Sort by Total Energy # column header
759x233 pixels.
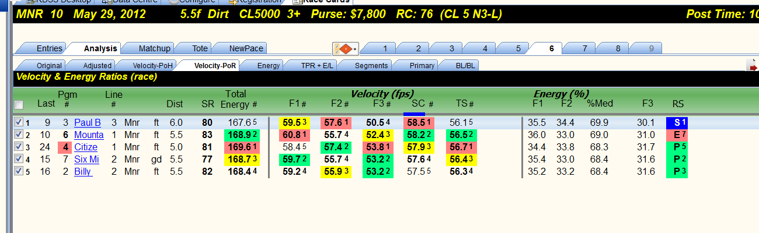[x=239, y=99]
